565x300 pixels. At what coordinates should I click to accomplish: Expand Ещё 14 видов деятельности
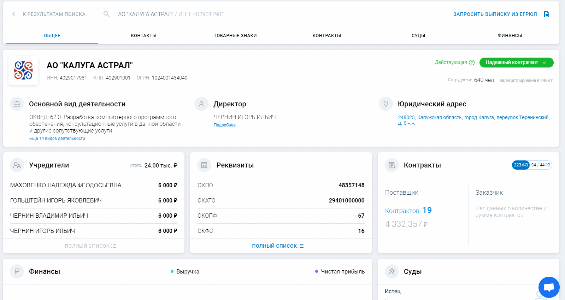[x=57, y=139]
